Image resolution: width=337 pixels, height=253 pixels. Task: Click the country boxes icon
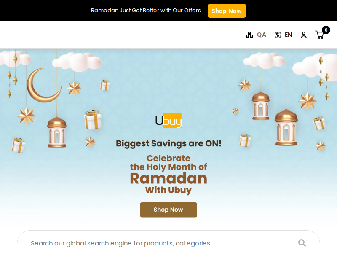249,35
